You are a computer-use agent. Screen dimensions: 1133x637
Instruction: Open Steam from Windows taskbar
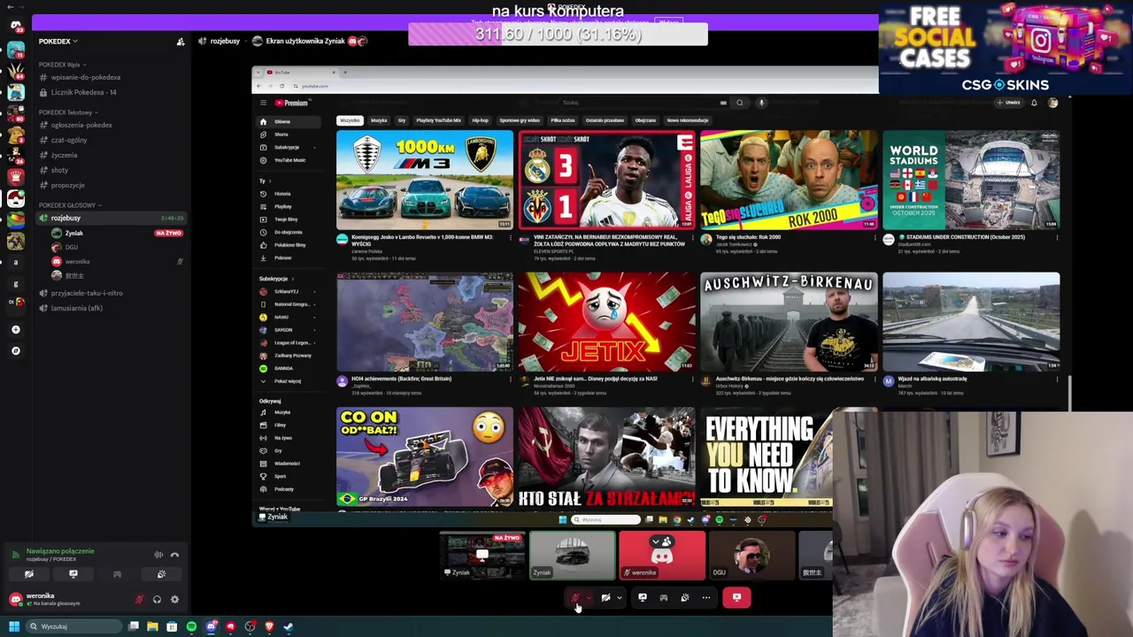tap(289, 626)
